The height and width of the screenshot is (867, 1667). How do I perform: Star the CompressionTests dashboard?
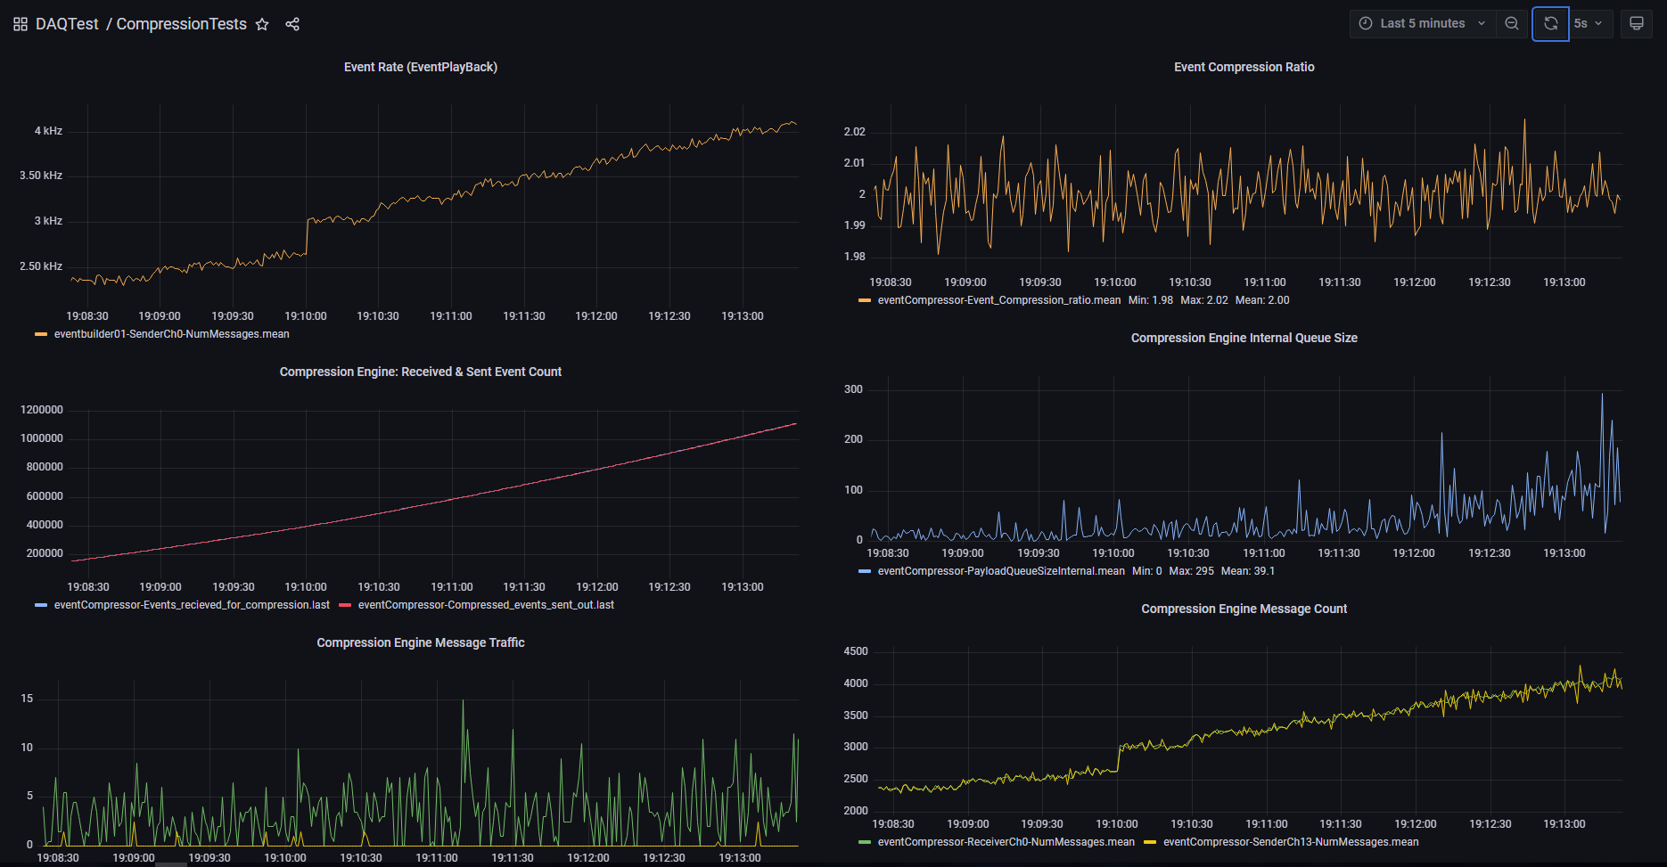tap(262, 24)
